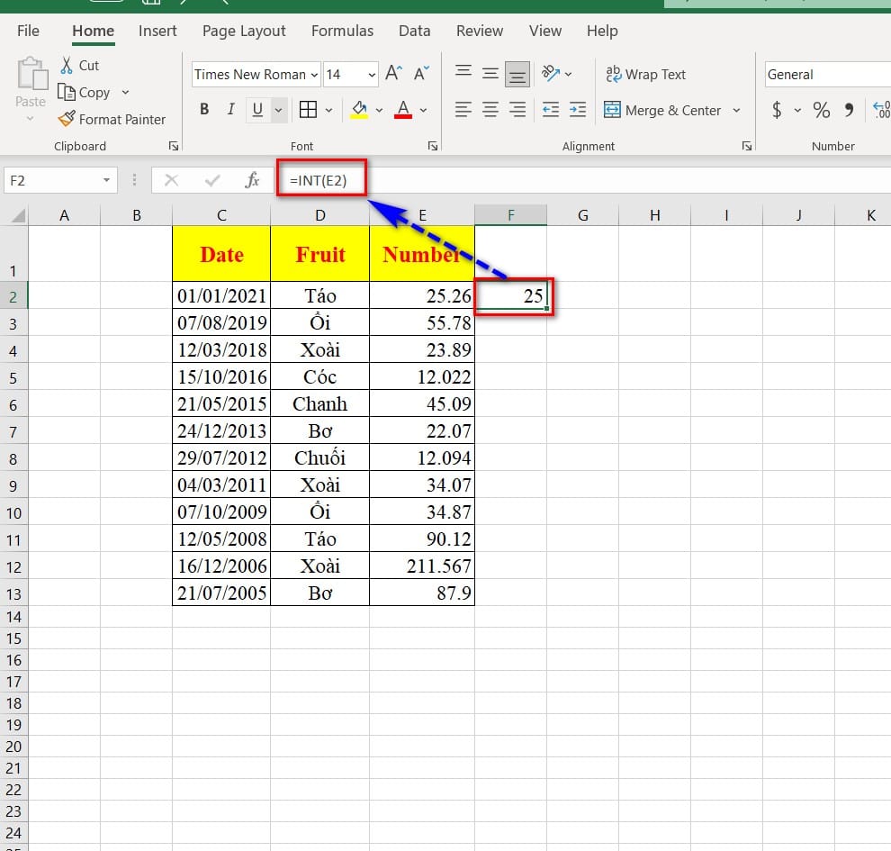Switch to the Insert tab

coord(157,31)
